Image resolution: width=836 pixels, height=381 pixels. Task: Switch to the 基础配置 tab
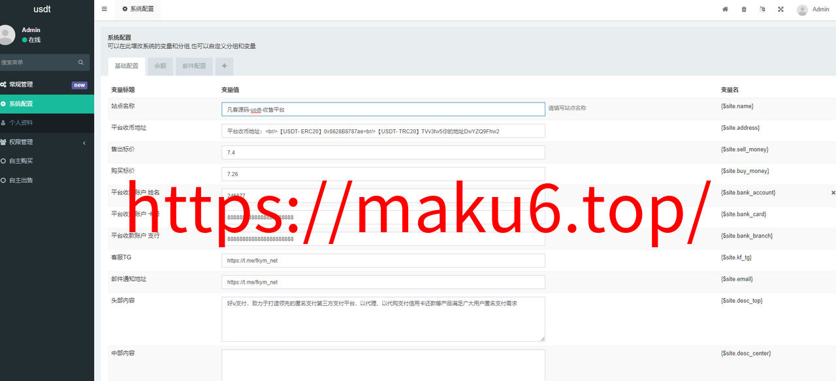coord(127,67)
